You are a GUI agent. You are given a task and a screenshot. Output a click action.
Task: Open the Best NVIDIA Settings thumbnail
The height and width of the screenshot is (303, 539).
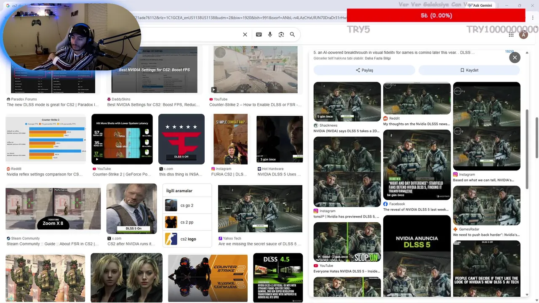click(154, 69)
